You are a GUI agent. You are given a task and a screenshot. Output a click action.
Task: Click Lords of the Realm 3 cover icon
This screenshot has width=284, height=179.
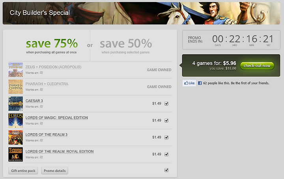point(16,137)
